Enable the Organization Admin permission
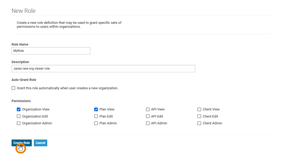 [x=19, y=123]
